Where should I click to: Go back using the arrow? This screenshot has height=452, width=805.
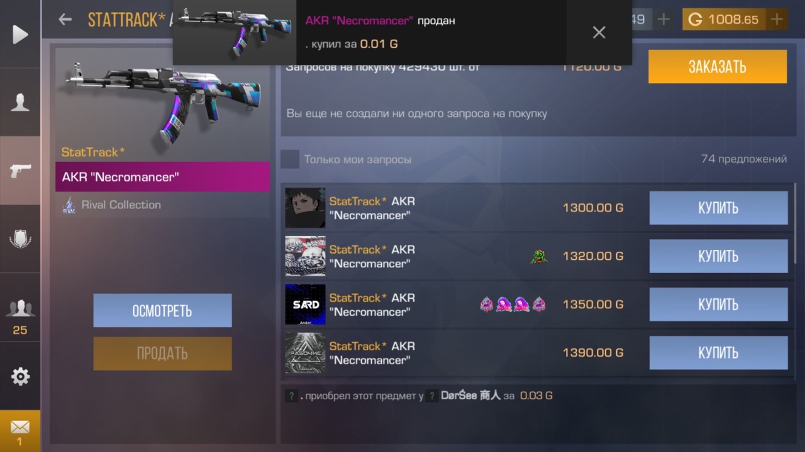pyautogui.click(x=65, y=19)
